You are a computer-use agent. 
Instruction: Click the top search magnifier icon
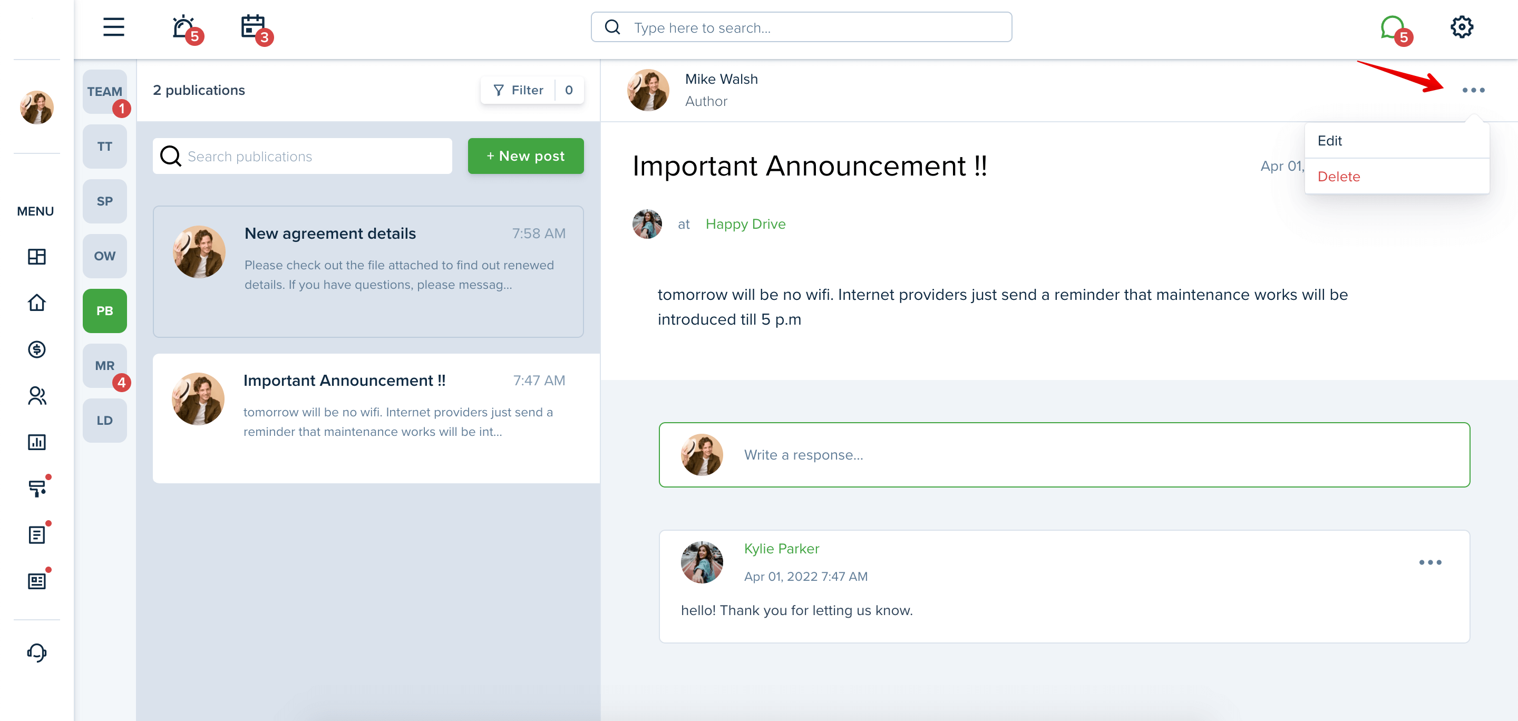tap(612, 27)
